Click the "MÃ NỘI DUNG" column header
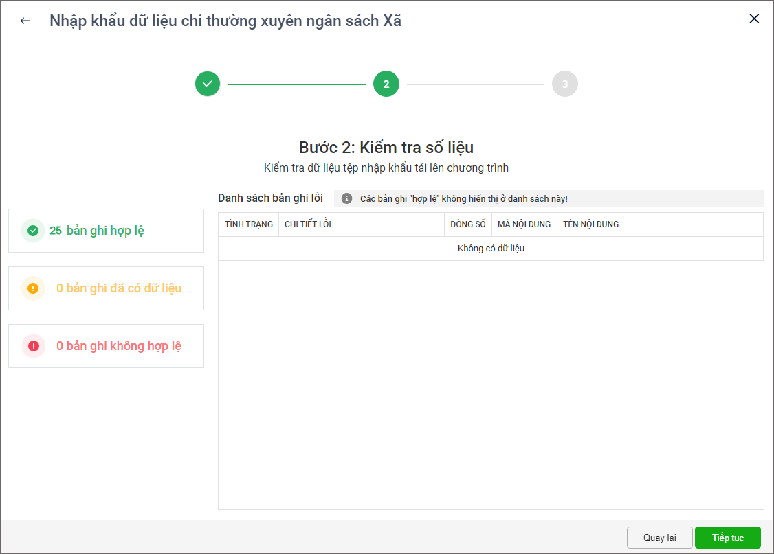Image resolution: width=774 pixels, height=554 pixels. [x=524, y=224]
